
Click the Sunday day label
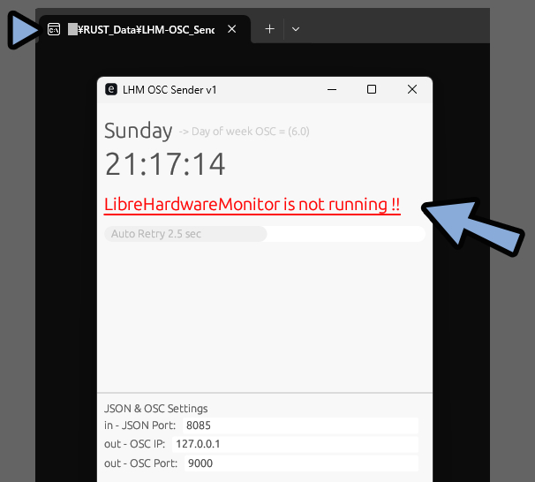point(139,131)
